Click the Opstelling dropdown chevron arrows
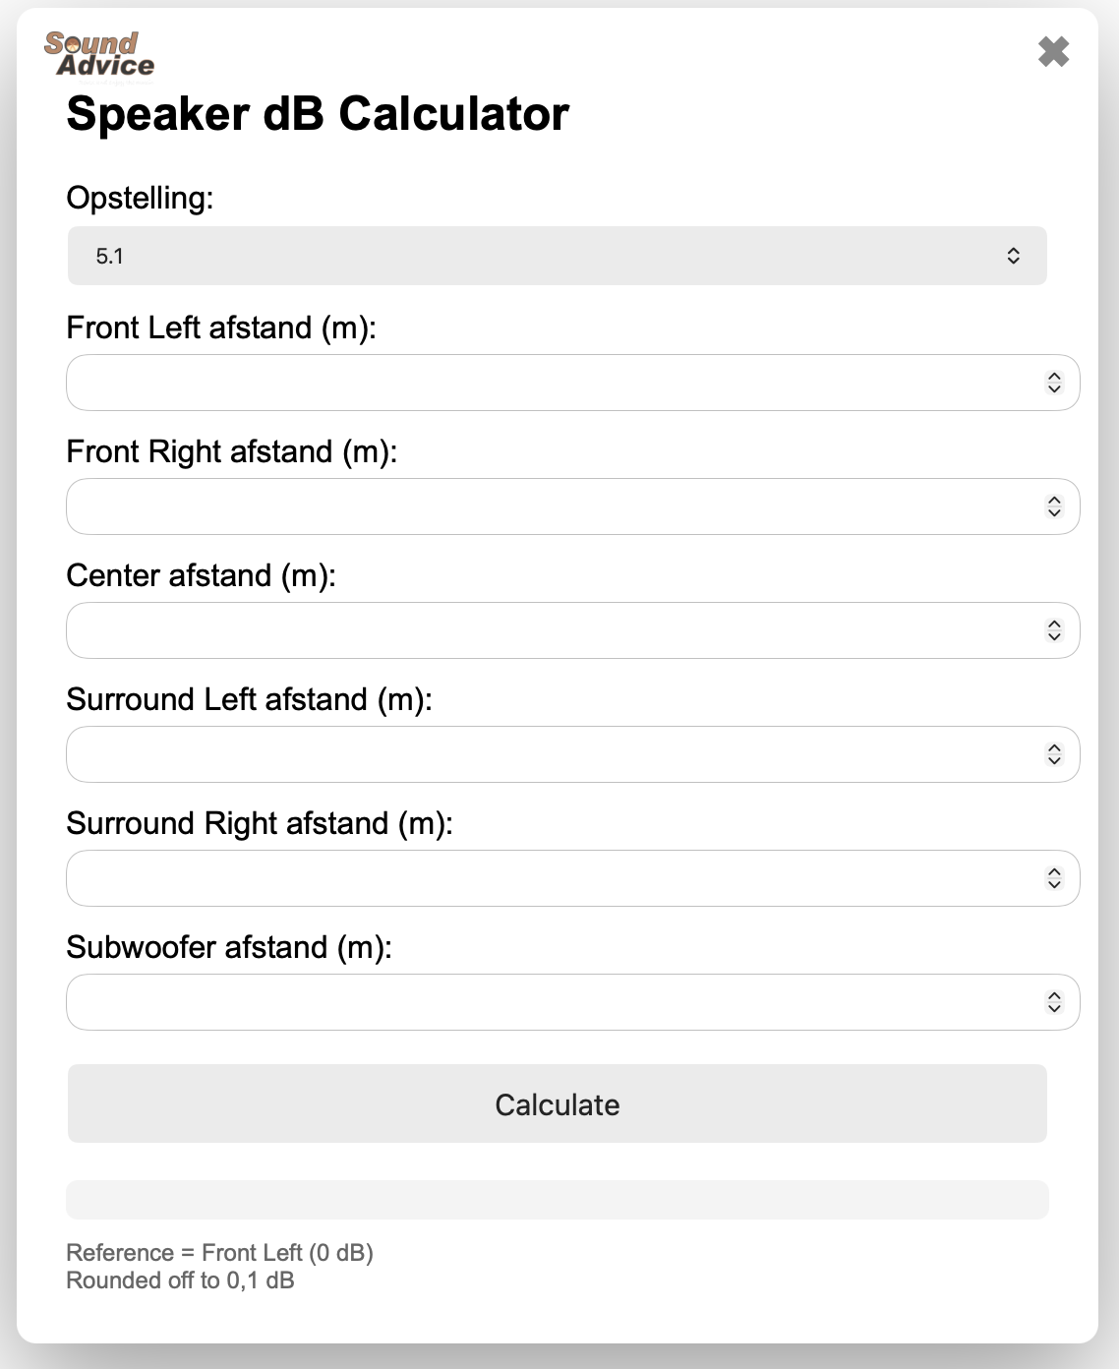The width and height of the screenshot is (1119, 1369). pyautogui.click(x=1013, y=256)
